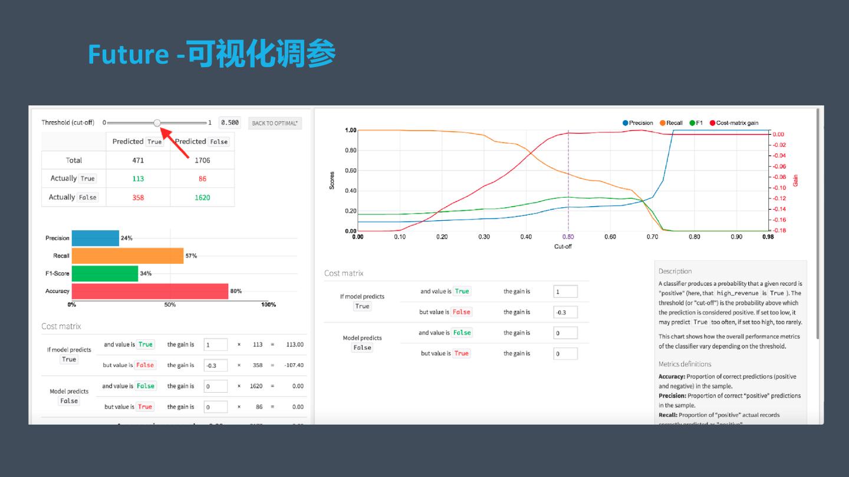This screenshot has height=477, width=849.
Task: Click false positives count 358 in confusion table
Action: (x=138, y=197)
